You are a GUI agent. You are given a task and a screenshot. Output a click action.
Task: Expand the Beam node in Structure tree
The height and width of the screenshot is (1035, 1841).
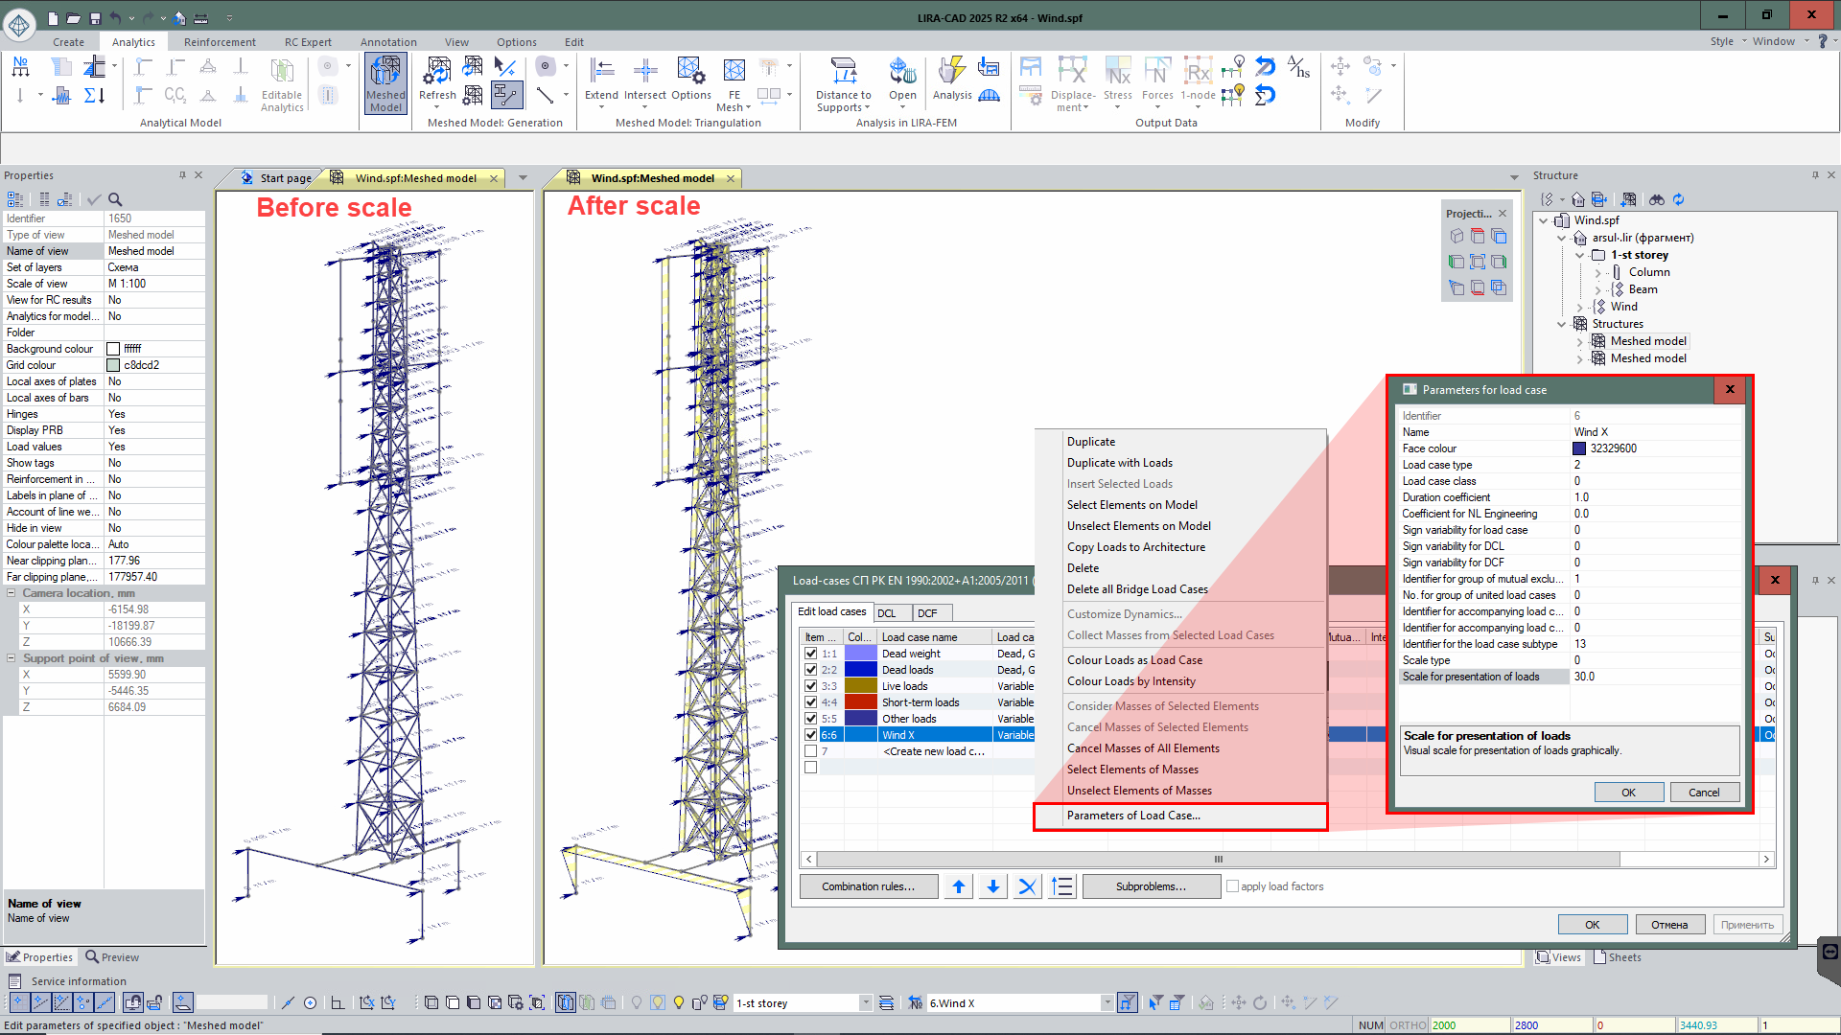click(x=1597, y=289)
